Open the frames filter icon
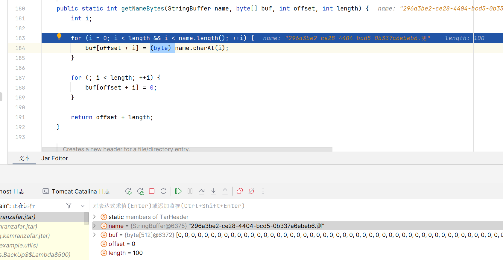The width and height of the screenshot is (503, 260). pyautogui.click(x=69, y=205)
